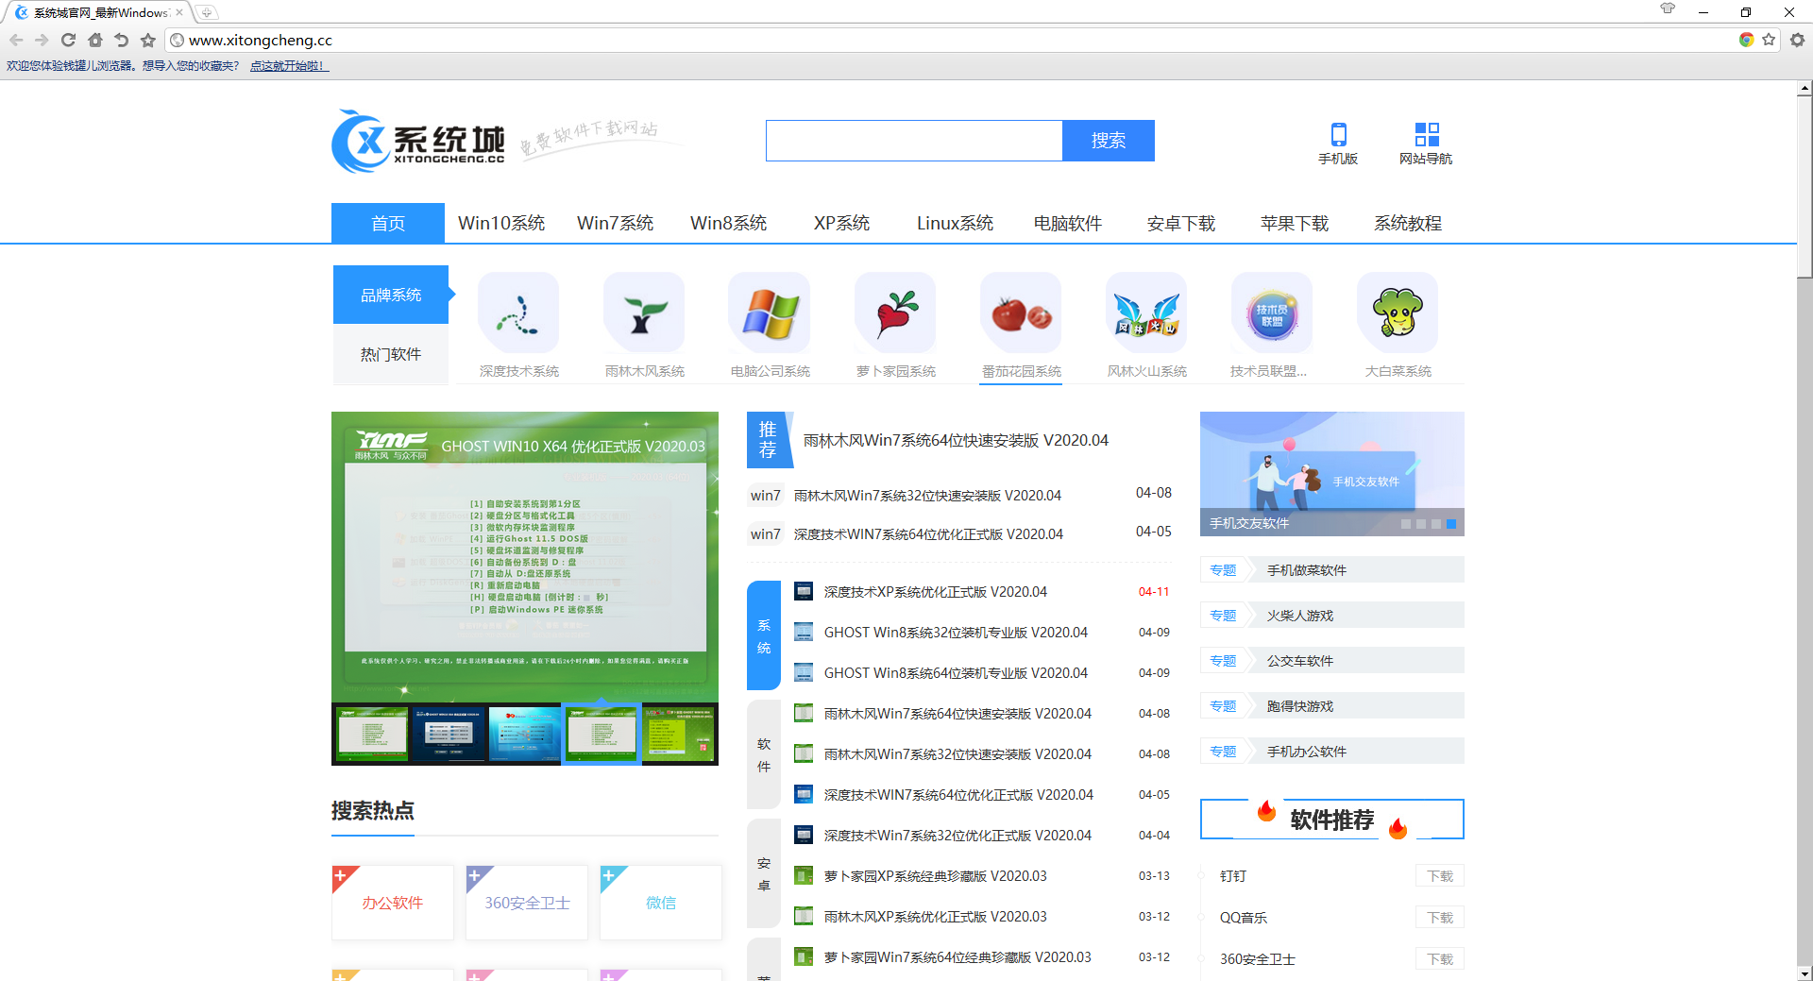Select the 软件 vertical category tab

point(764,754)
